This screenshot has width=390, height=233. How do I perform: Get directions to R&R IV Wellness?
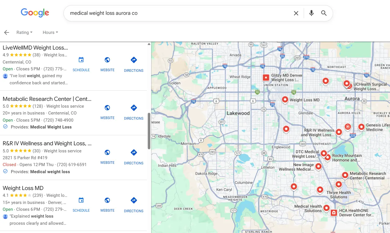[x=134, y=157]
